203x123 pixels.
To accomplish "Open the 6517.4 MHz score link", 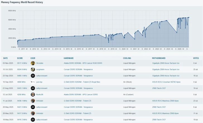I will tap(22, 63).
